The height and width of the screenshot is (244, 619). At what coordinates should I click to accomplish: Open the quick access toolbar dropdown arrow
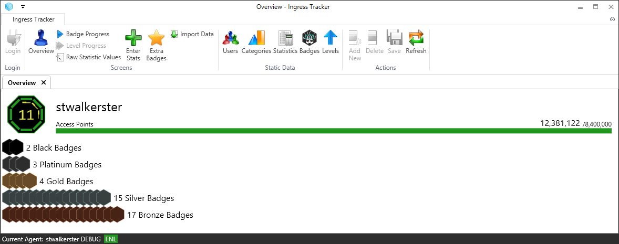tap(23, 7)
